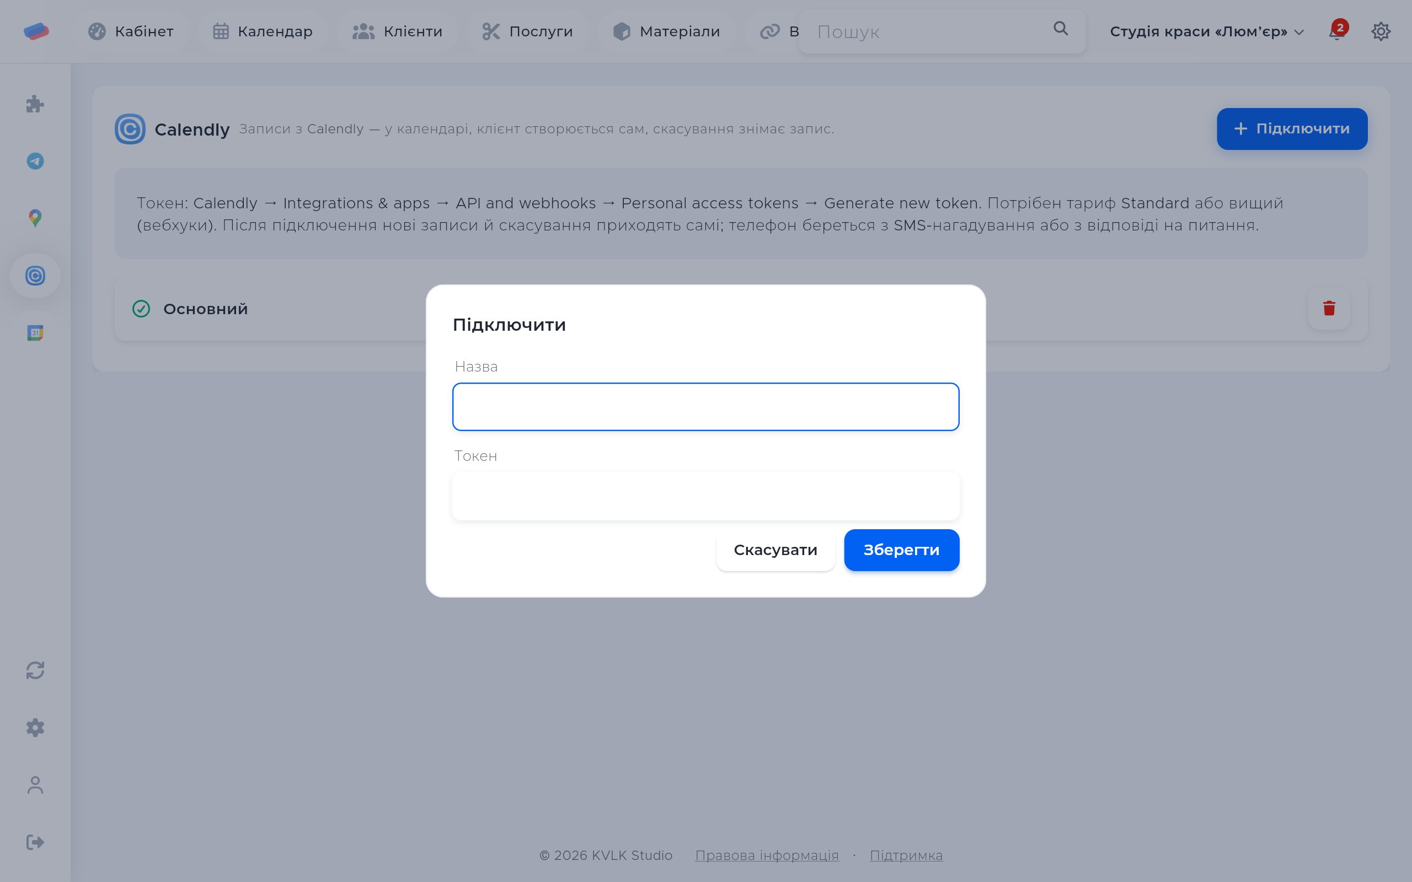Screen dimensions: 1412x882
Task: Open the Правова інформація link
Action: pyautogui.click(x=767, y=855)
